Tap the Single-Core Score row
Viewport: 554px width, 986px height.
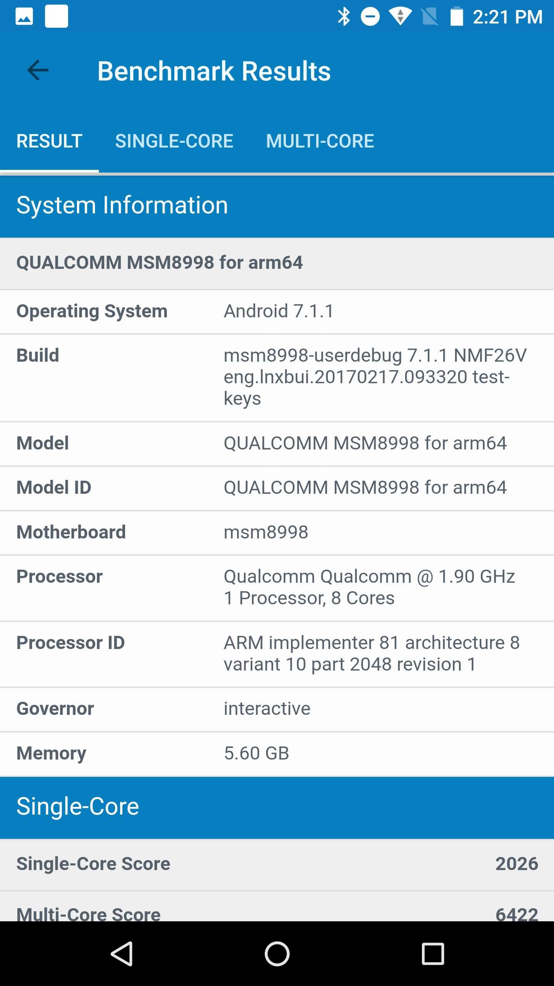click(277, 864)
